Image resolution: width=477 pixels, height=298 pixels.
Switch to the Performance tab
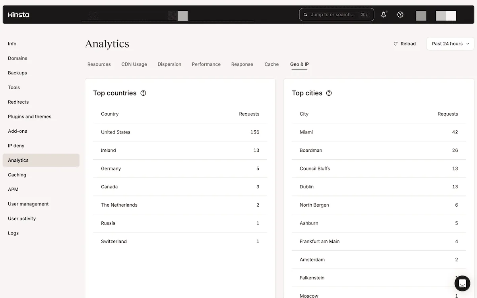click(x=206, y=64)
